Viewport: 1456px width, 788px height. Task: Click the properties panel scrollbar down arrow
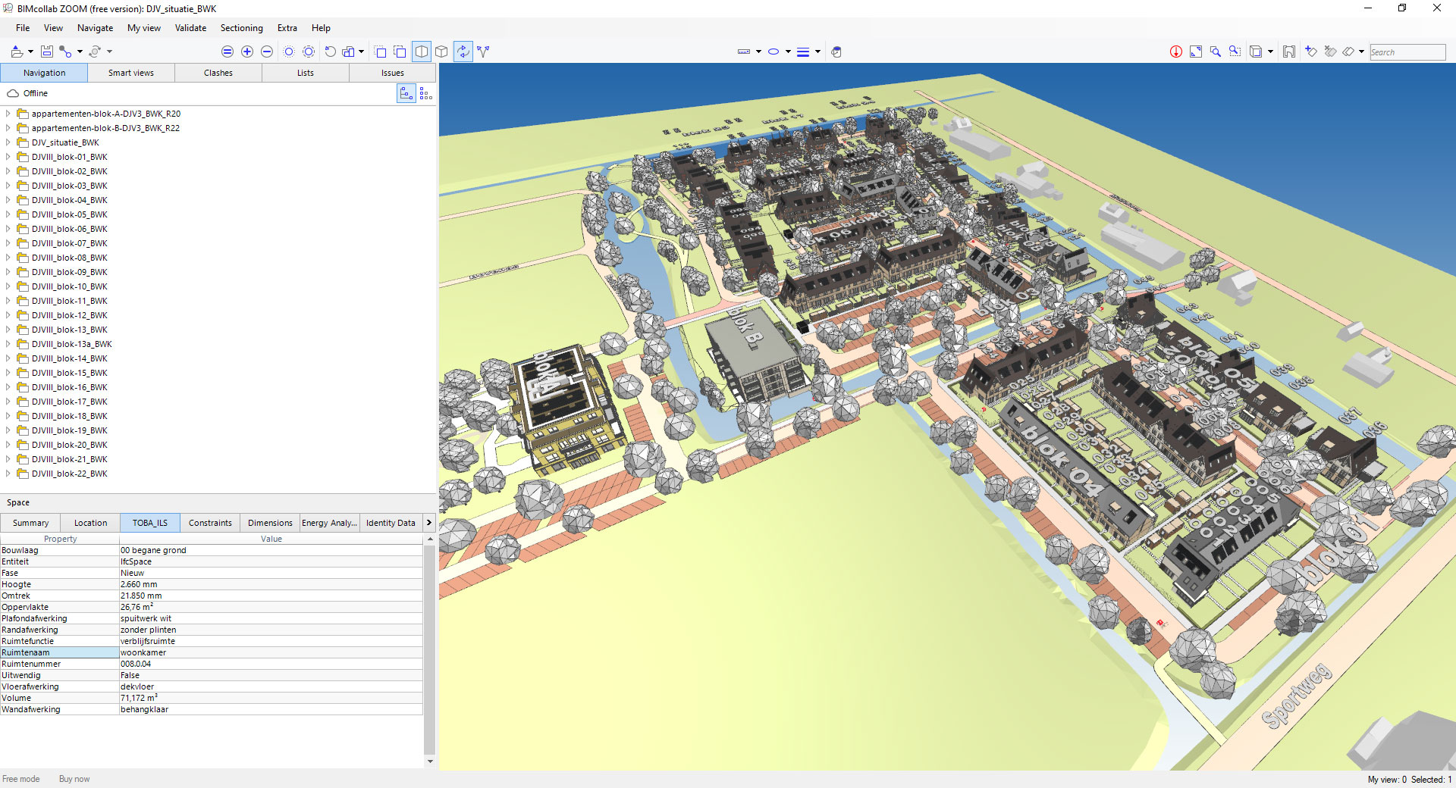point(430,761)
